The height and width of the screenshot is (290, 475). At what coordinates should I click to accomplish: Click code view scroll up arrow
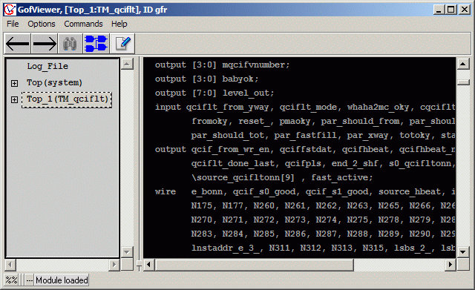click(463, 64)
